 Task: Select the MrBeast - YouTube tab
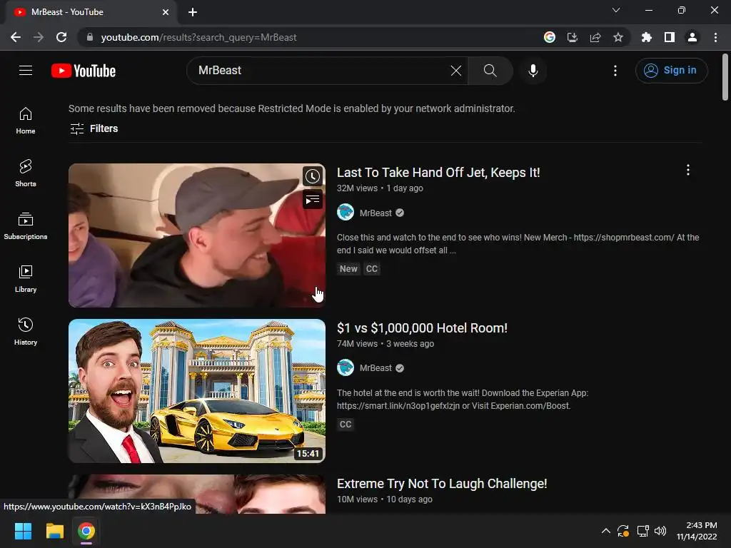pyautogui.click(x=91, y=12)
